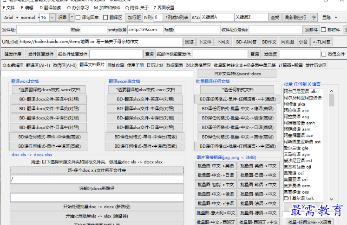Open the D 翻译朗读 menu
347x225 pixels.
(50, 8)
